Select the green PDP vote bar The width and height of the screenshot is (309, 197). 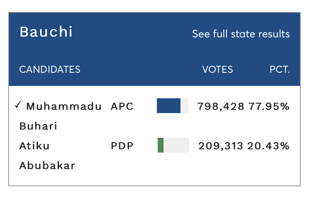tap(161, 145)
